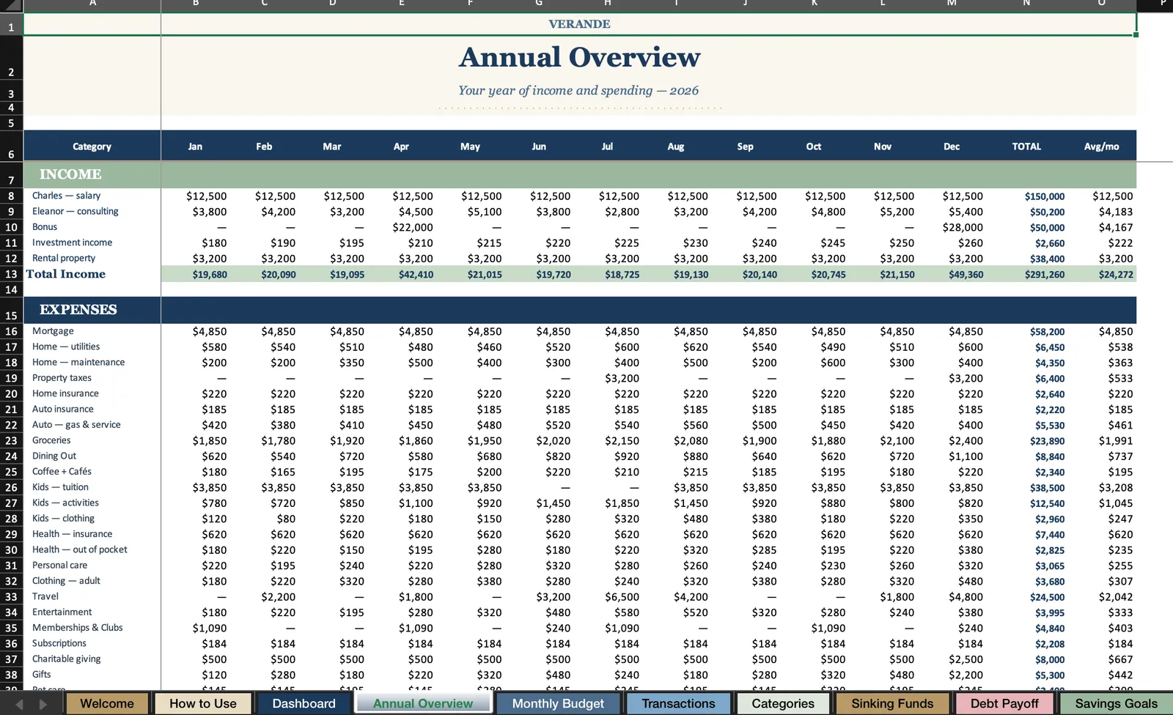Click the Bonus row label
Viewport: 1173px width, 715px height.
coord(44,227)
